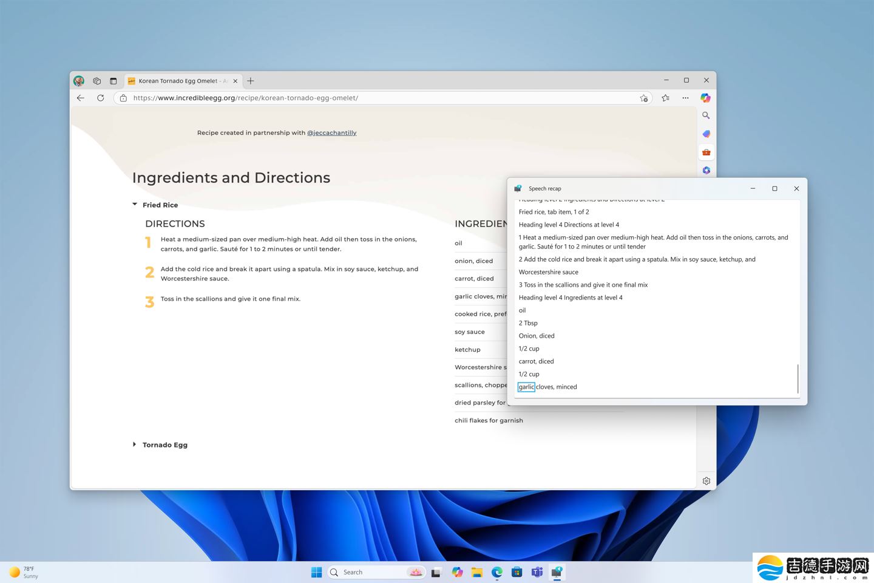874x583 pixels.
Task: Click 'carrot, diced' ingredient on webpage
Action: coord(474,279)
